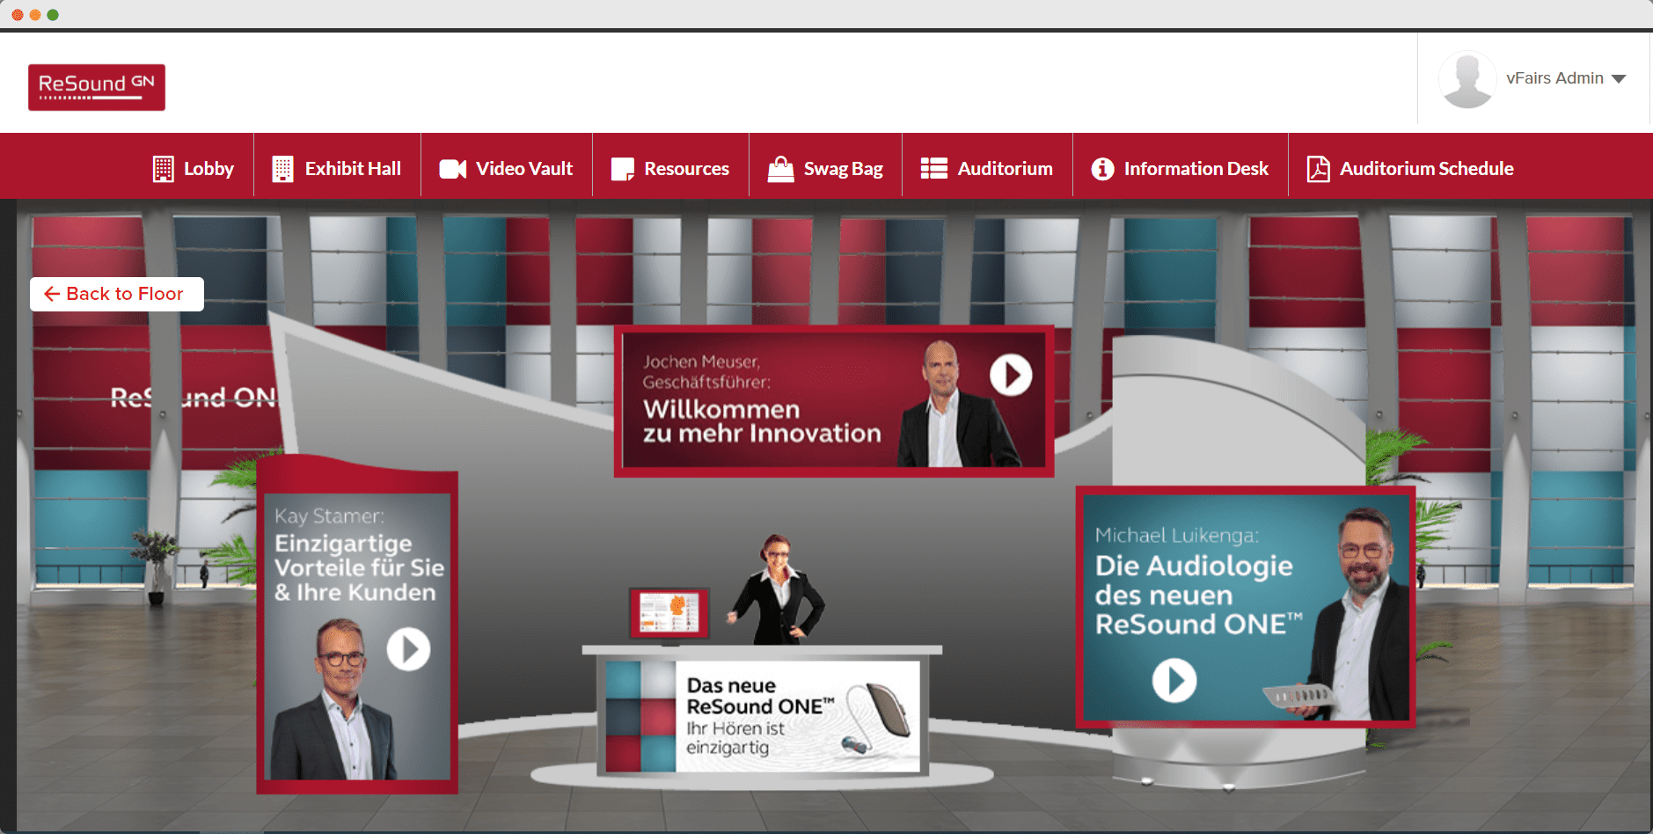The image size is (1653, 834).
Task: Click the Information Desk info icon
Action: point(1102,169)
